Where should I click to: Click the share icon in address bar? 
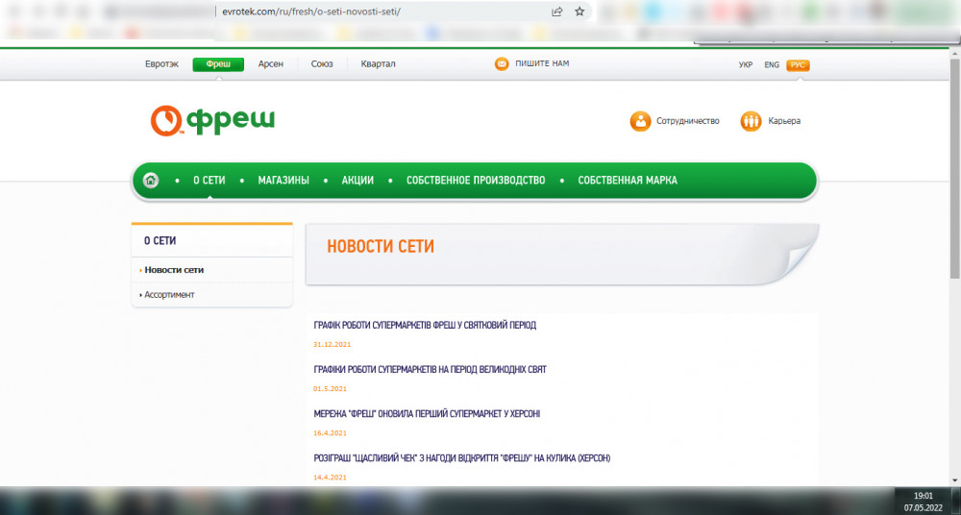[557, 12]
